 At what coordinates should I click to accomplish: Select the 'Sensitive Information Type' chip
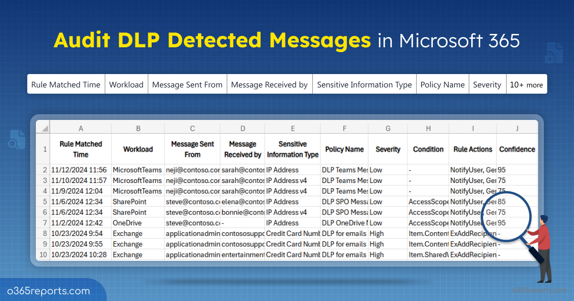[364, 84]
